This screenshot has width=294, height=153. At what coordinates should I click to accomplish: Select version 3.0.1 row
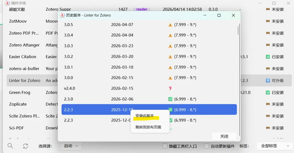coord(149,67)
